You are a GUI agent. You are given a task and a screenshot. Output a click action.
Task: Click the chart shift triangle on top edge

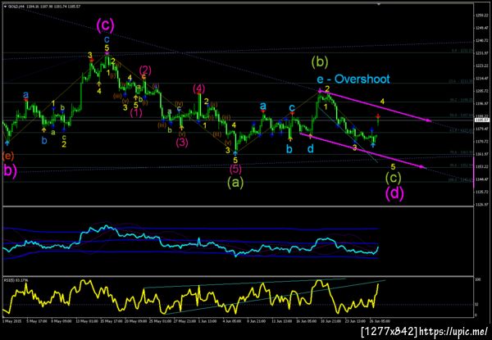coord(379,4)
